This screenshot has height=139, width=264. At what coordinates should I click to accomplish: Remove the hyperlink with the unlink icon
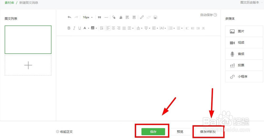tap(148, 17)
